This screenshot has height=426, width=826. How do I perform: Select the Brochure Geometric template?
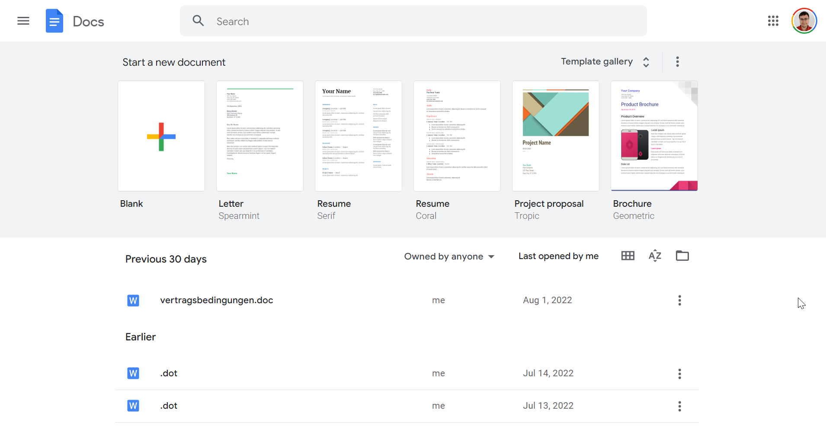coord(654,136)
